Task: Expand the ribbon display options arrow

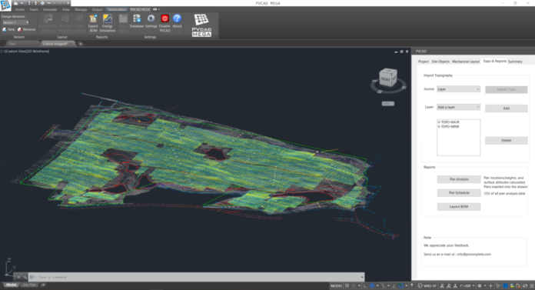Action: [159, 9]
